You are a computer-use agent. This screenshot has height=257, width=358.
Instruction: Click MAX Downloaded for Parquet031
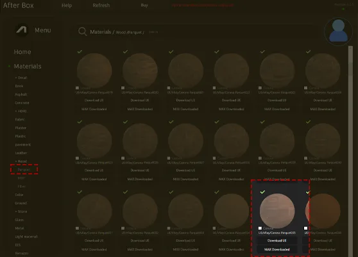pyautogui.click(x=94, y=249)
